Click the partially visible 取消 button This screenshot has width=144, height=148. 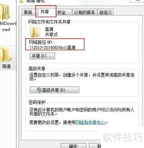pyautogui.click(x=95, y=146)
